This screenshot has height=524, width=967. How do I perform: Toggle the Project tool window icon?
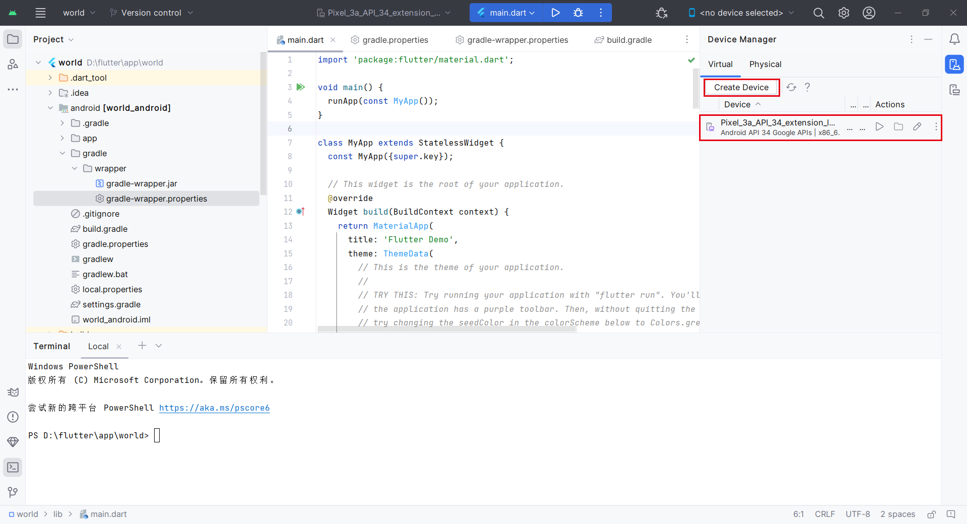13,39
